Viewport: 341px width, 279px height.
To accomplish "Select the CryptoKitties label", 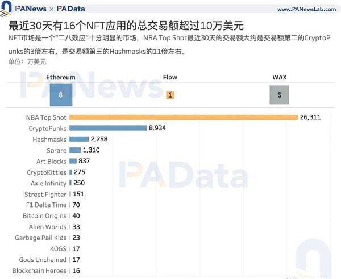I will tap(47, 172).
